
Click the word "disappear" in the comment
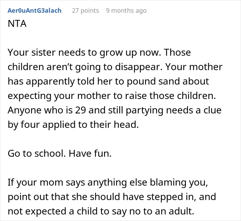tap(139, 67)
